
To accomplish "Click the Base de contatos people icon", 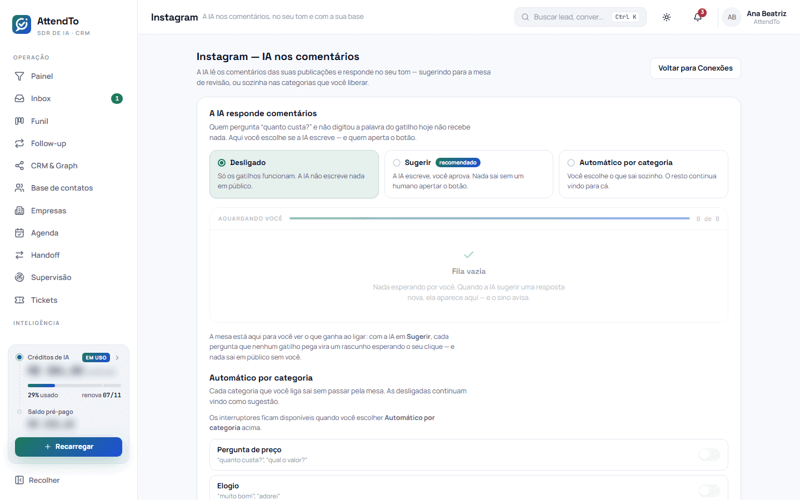I will (19, 188).
